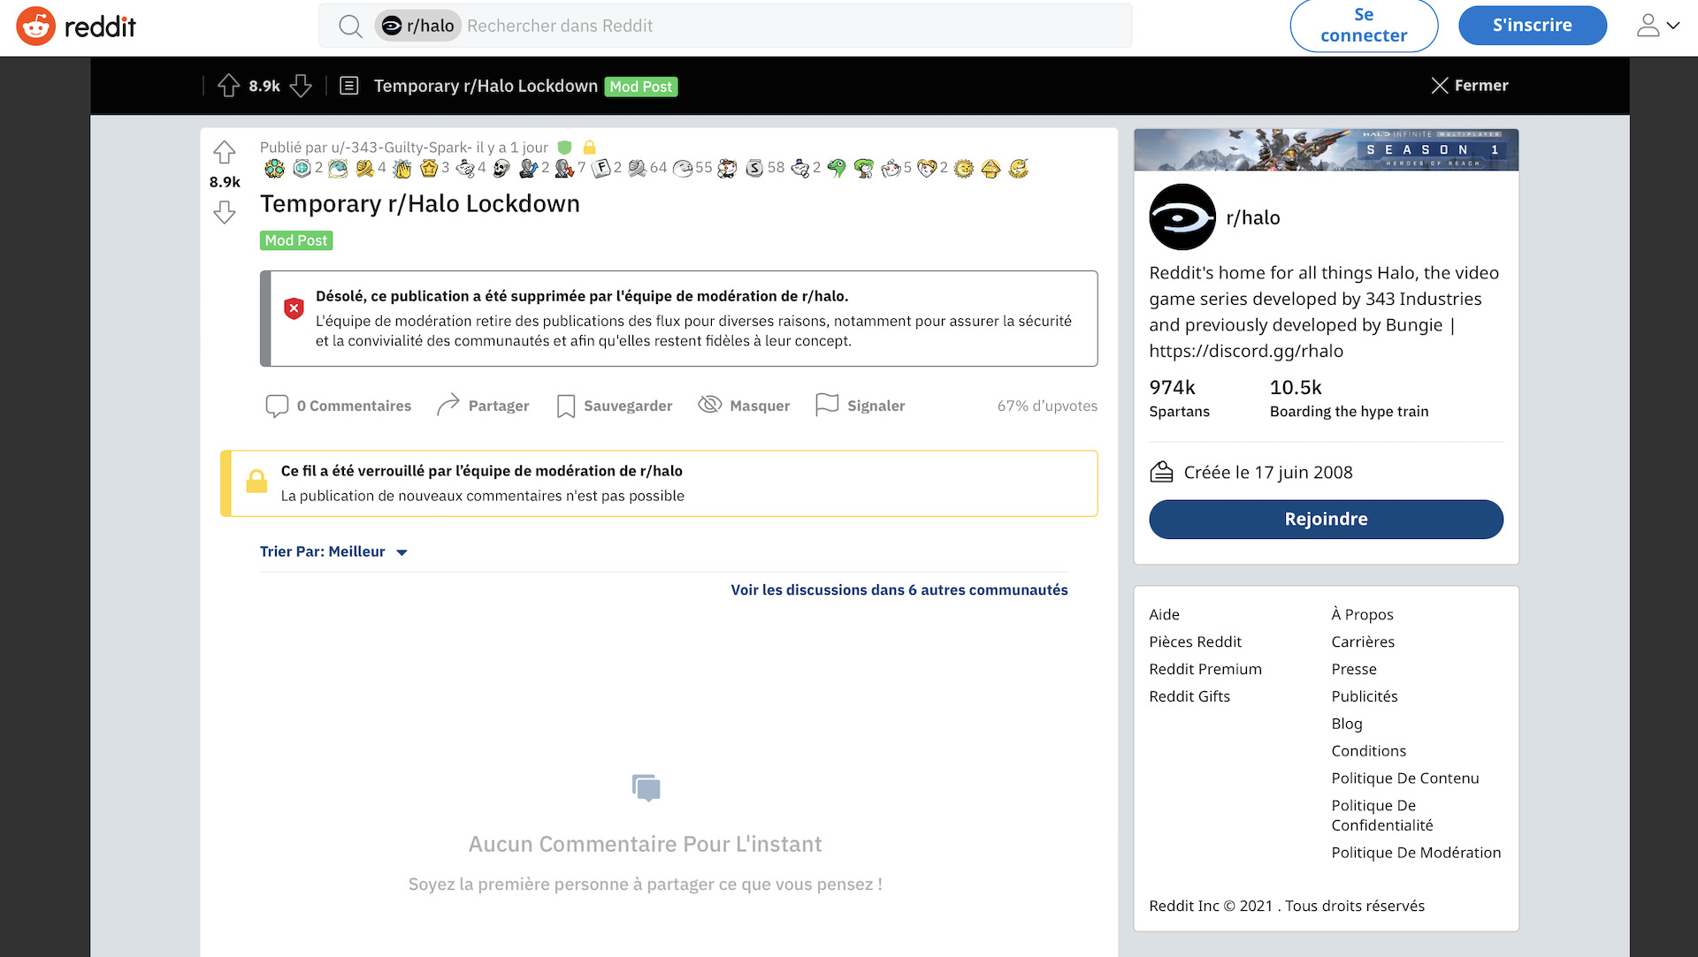This screenshot has height=957, width=1698.
Task: Click the header bar title Temporary r/Halo Lockdown
Action: pyautogui.click(x=486, y=86)
